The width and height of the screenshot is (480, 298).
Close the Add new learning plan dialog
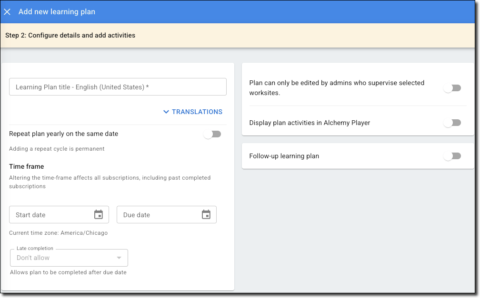[7, 12]
